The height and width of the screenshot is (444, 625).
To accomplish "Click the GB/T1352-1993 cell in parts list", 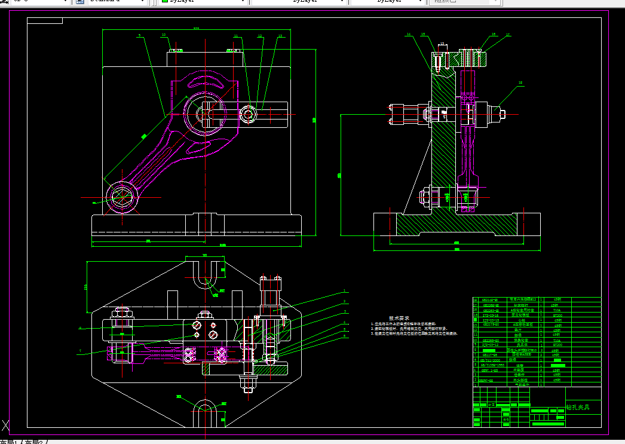I will point(492,365).
